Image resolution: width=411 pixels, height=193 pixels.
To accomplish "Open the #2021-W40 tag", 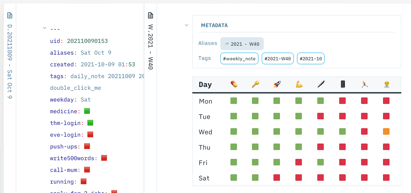I will click(278, 58).
